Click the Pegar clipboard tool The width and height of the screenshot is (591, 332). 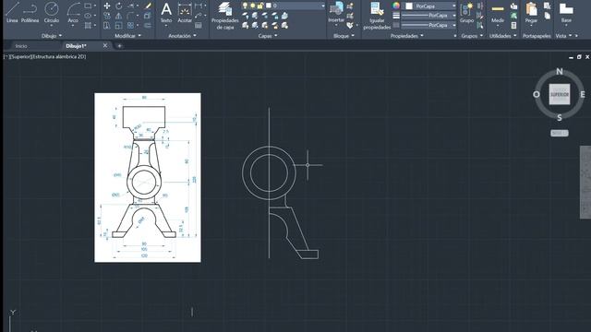pos(531,12)
